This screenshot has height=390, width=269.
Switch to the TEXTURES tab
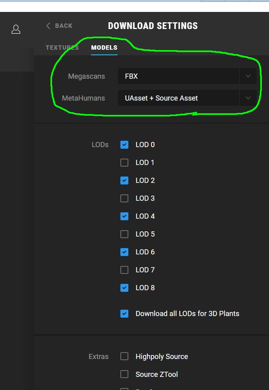coord(62,47)
